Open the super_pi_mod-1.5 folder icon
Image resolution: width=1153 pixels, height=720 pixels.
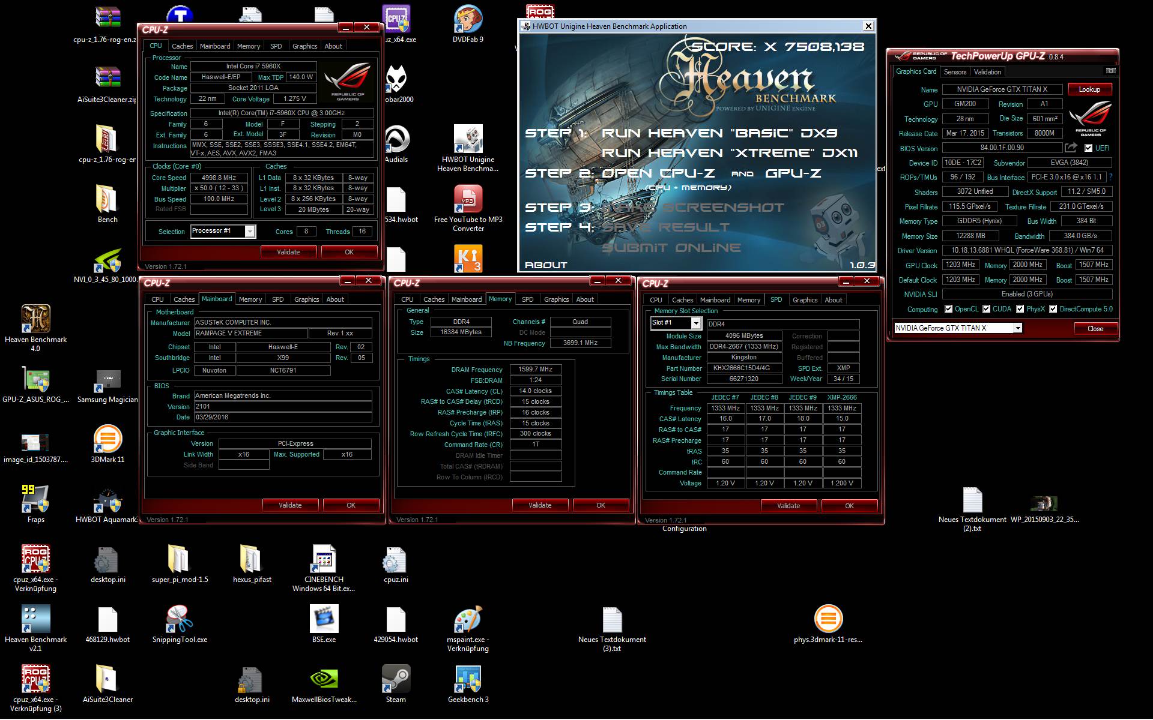[x=180, y=559]
